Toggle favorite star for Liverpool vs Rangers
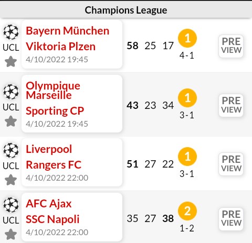 (x=10, y=180)
